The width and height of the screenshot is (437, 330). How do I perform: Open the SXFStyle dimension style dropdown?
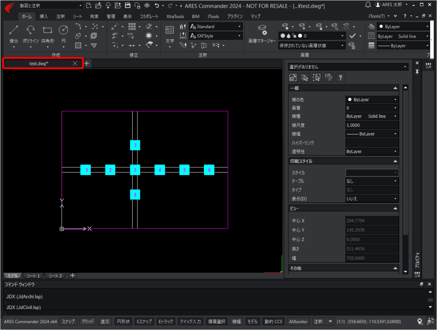tap(216, 36)
